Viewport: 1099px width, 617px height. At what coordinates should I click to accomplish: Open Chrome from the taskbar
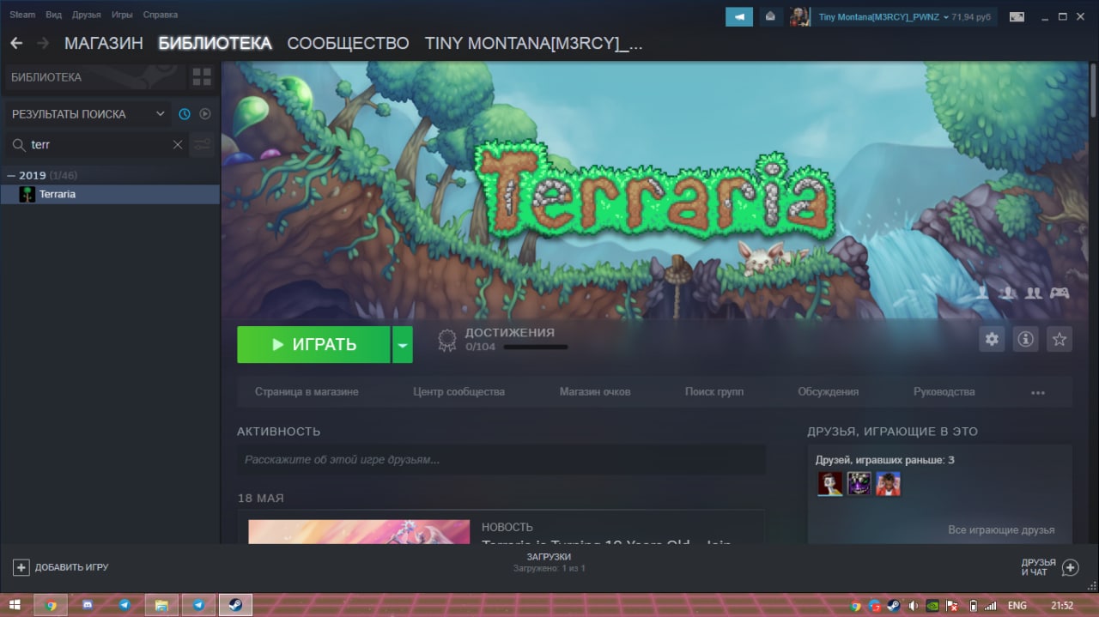tap(51, 605)
